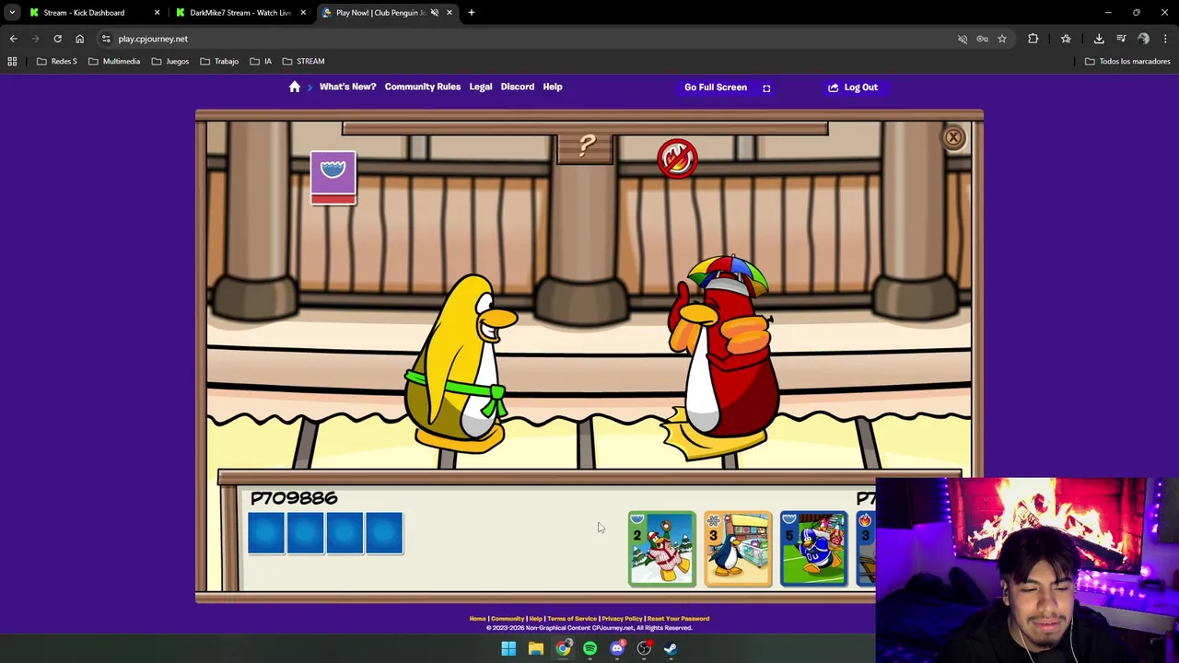Play the green card with value 2
This screenshot has height=663, width=1179.
[661, 549]
